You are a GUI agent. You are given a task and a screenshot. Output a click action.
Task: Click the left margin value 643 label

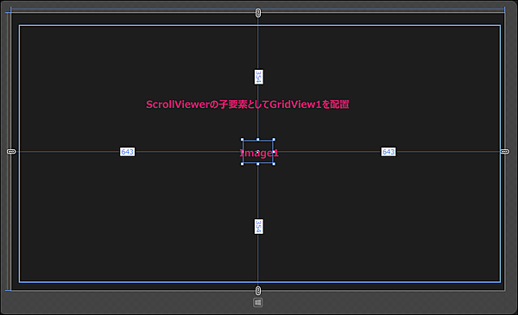pos(127,152)
